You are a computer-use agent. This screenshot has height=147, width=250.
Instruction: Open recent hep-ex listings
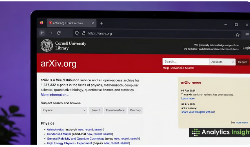pos(115,143)
